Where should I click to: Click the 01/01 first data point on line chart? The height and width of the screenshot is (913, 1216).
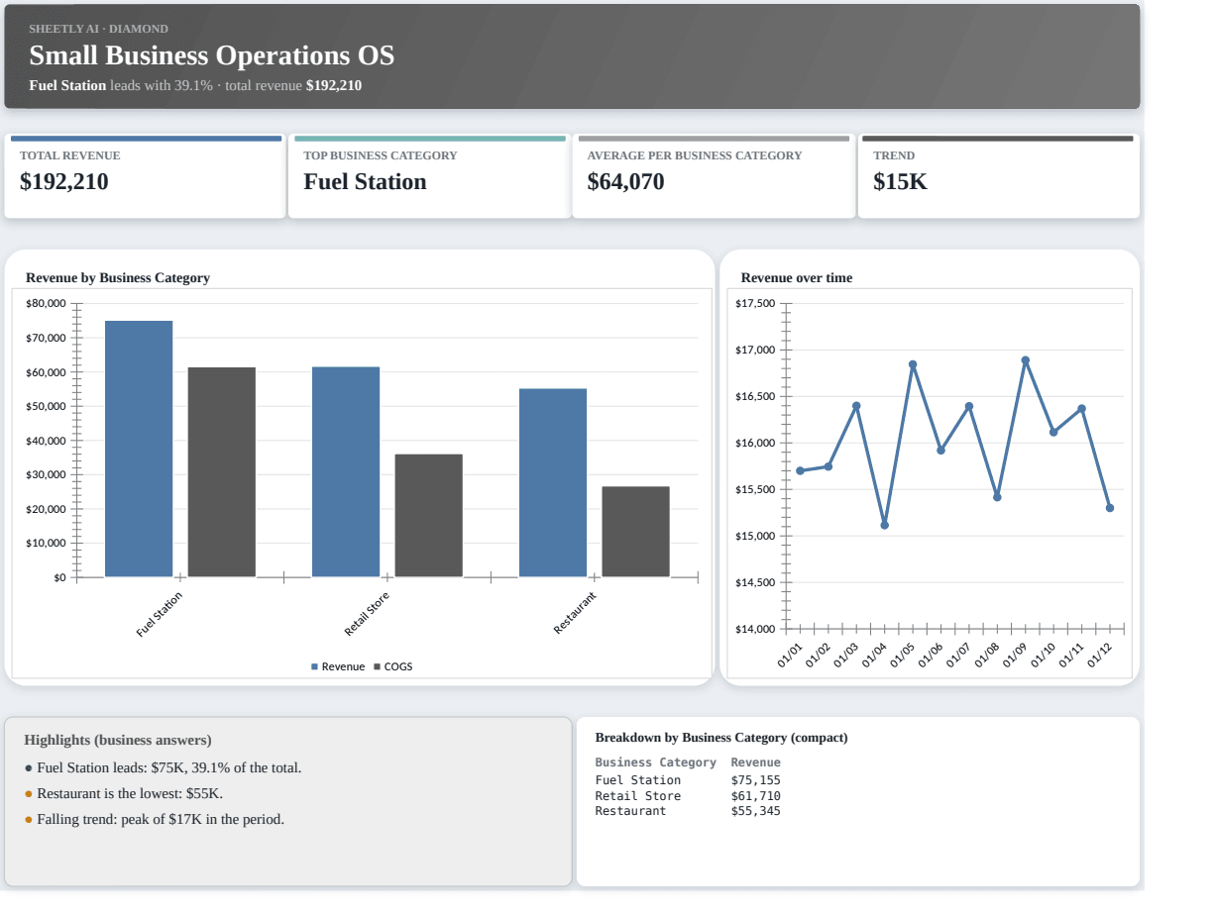(x=801, y=470)
